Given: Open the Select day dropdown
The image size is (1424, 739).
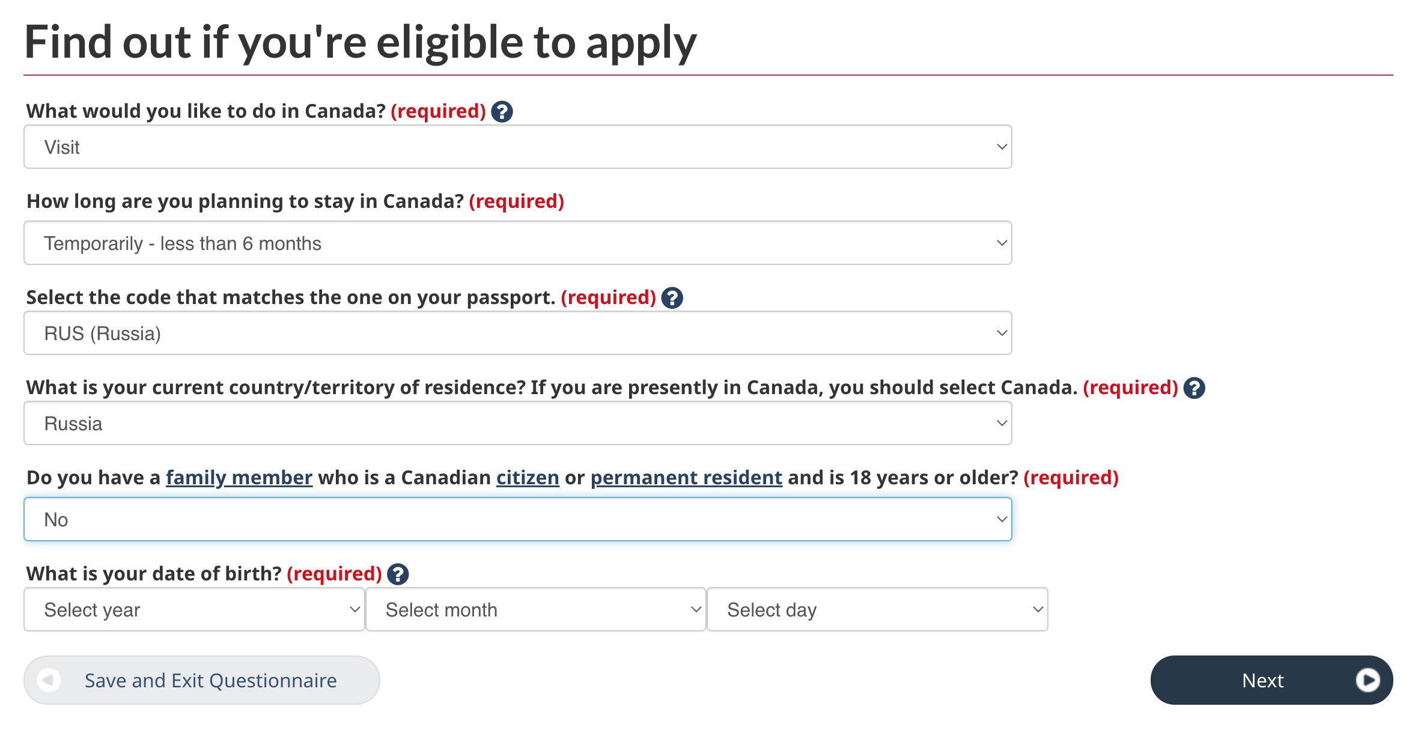Looking at the screenshot, I should click(877, 609).
